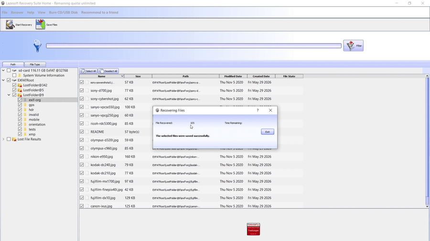Viewport: 430px width, 241px height.
Task: Select the invalid folder in tree
Action: pyautogui.click(x=34, y=115)
